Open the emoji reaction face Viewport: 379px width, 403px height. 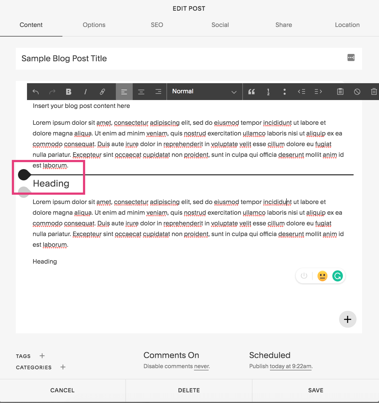[x=322, y=276]
